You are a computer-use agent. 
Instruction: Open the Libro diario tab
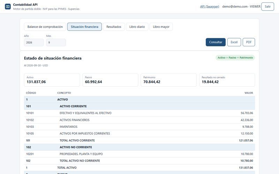(x=137, y=27)
